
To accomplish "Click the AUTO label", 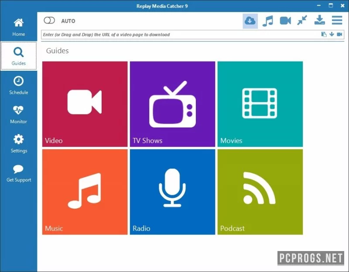I will point(68,21).
